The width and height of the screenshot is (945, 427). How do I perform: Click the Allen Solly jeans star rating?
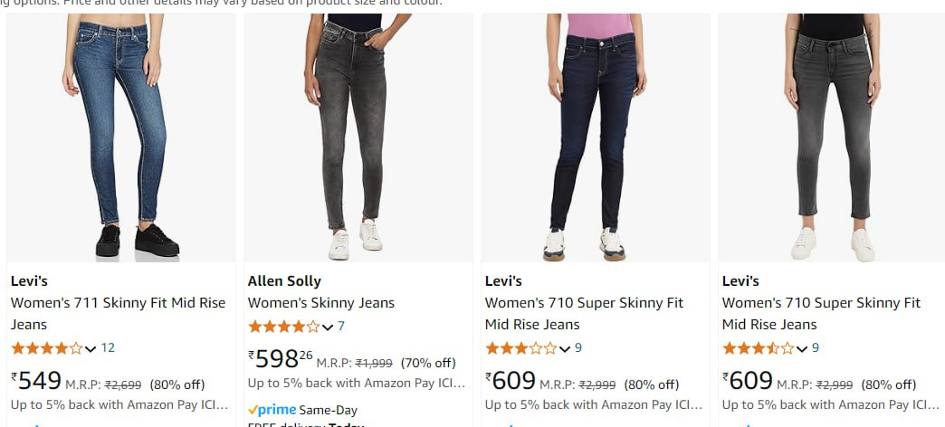point(283,327)
